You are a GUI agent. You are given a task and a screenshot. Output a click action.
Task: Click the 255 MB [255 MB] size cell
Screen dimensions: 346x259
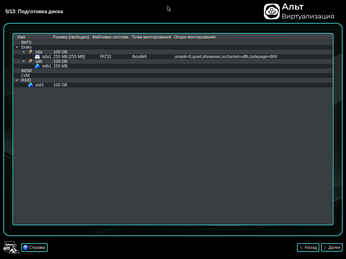69,57
